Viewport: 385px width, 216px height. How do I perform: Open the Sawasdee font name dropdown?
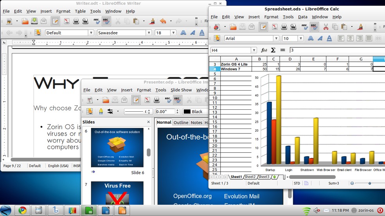pos(149,33)
